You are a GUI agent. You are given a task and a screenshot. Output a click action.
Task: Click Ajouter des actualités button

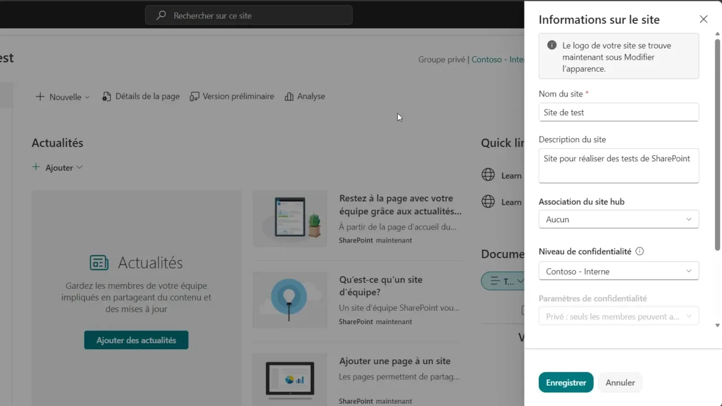pyautogui.click(x=136, y=340)
